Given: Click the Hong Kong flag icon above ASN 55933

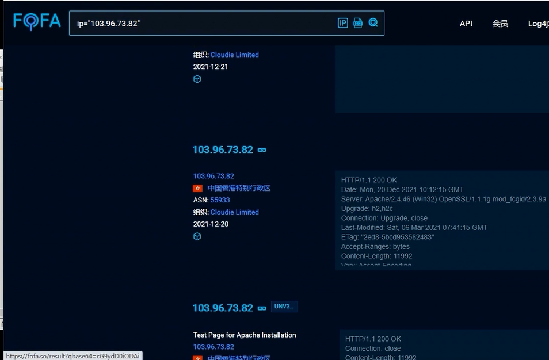Looking at the screenshot, I should click(x=198, y=188).
